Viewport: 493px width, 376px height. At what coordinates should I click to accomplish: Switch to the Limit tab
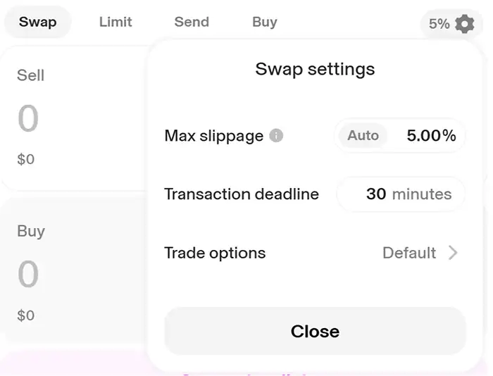[x=116, y=22]
